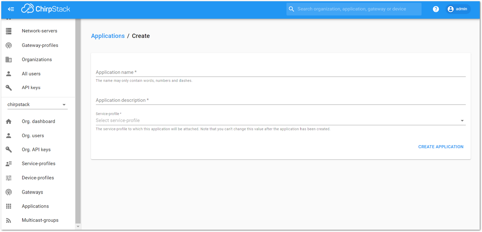Collapse the sidebar with the back-arrow menu icon
Screen dimensions: 482x232
[11, 9]
